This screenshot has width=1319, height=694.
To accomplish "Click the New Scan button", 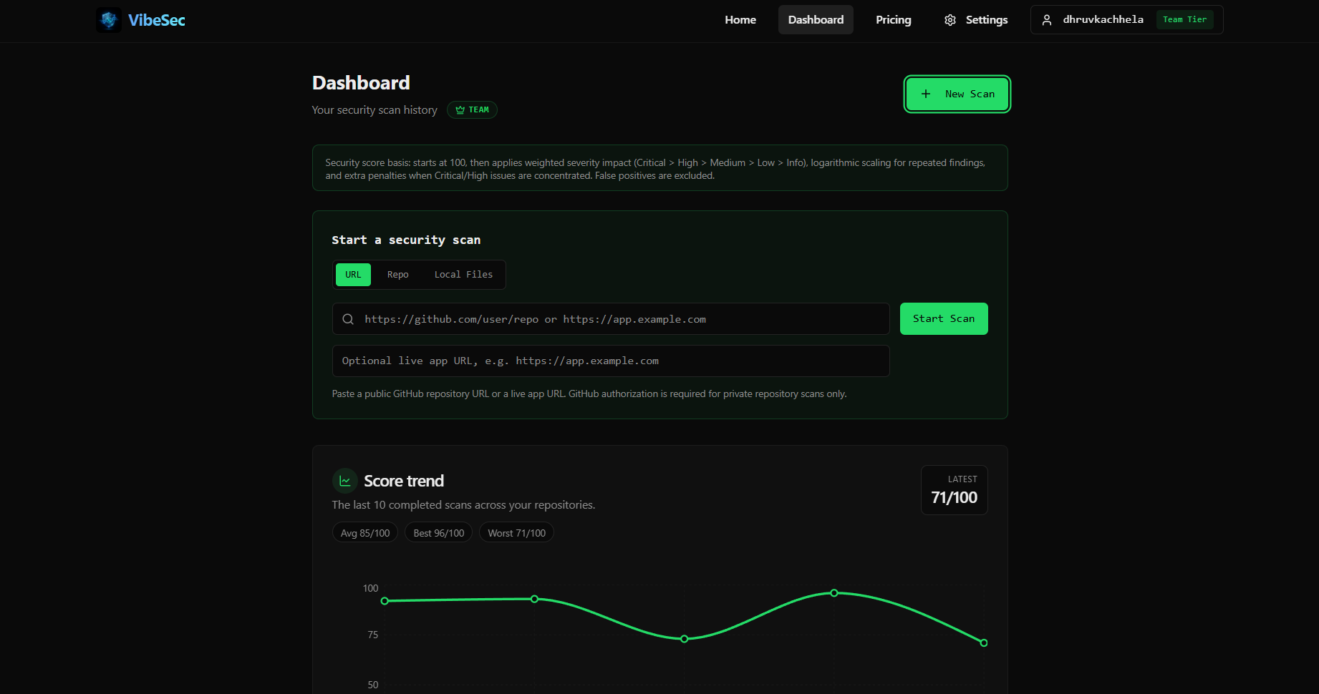I will tap(957, 94).
